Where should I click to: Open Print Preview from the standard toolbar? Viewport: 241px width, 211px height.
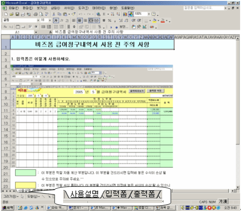(x=41, y=14)
